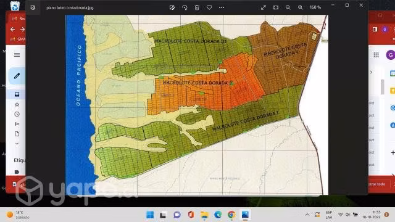Expand the Gmail sidebar chevron down
This screenshot has width=395, height=222.
[x=17, y=144]
